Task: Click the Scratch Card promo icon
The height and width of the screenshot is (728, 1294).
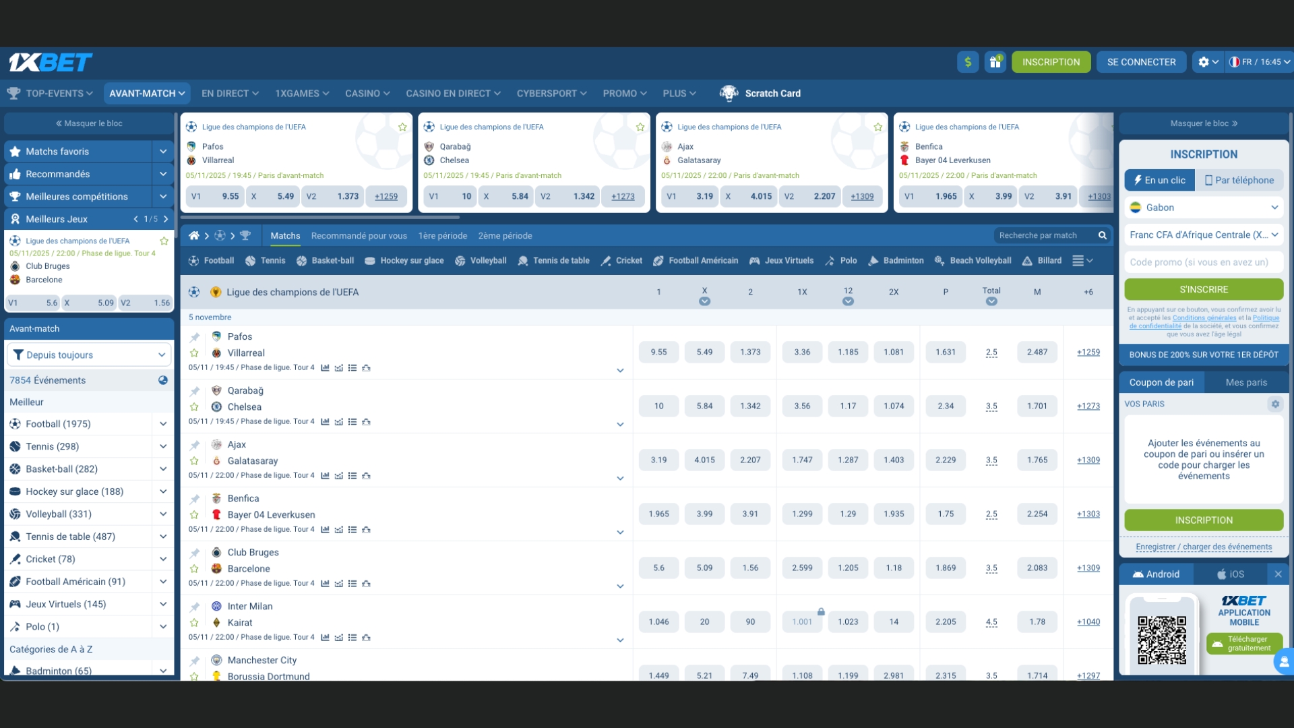Action: 730,94
